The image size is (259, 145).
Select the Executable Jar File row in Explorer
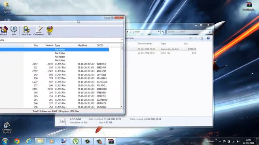click(161, 49)
